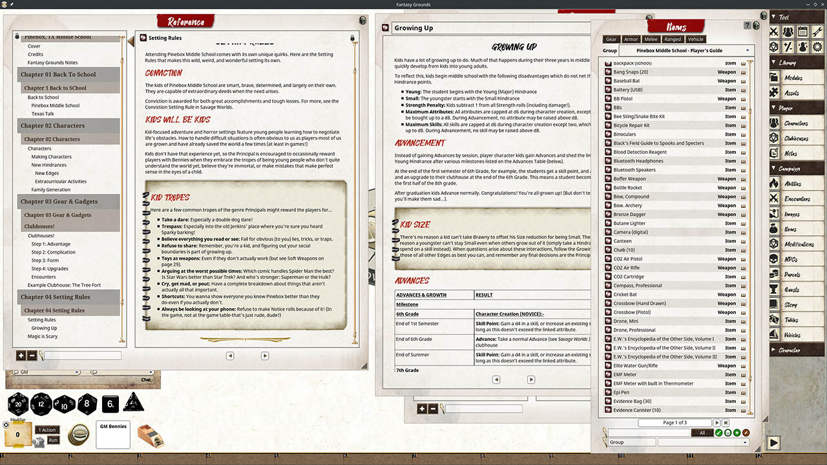
Task: Roll the black d20 die
Action: pyautogui.click(x=18, y=403)
